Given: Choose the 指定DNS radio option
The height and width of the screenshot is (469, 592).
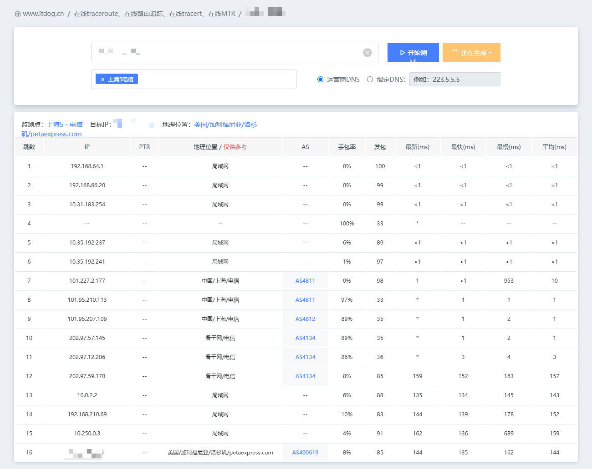Looking at the screenshot, I should click(370, 80).
